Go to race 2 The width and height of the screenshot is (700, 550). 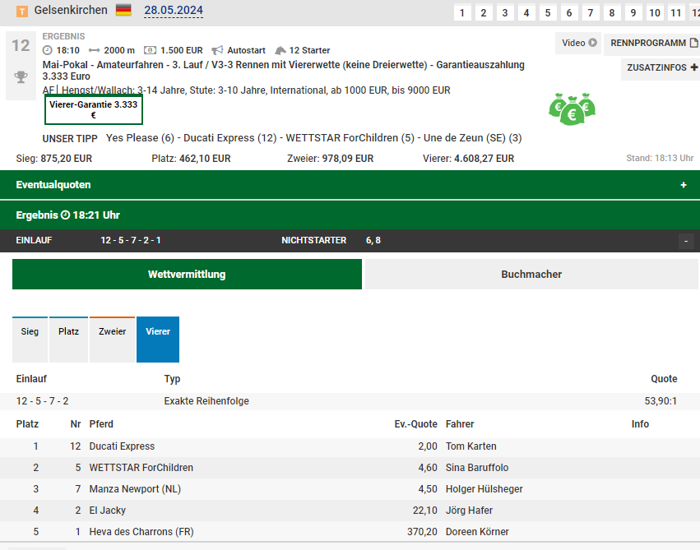484,13
